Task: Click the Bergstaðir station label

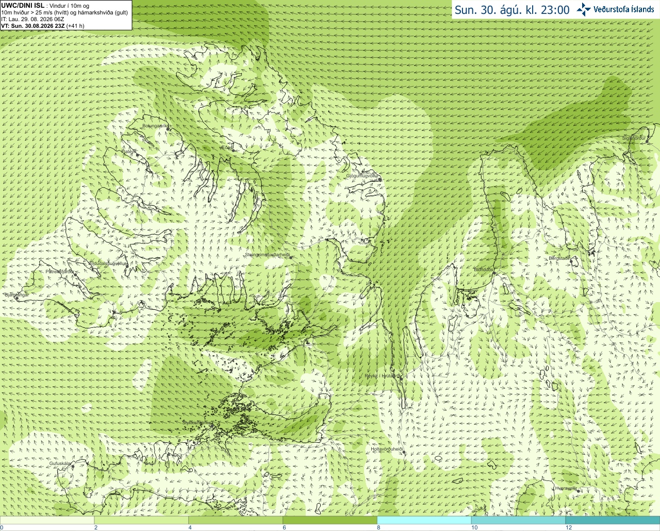Action: coord(559,258)
